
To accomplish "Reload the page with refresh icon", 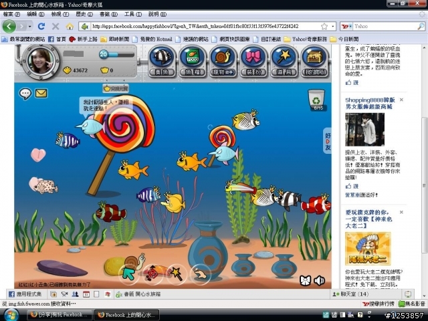I will pos(41,26).
